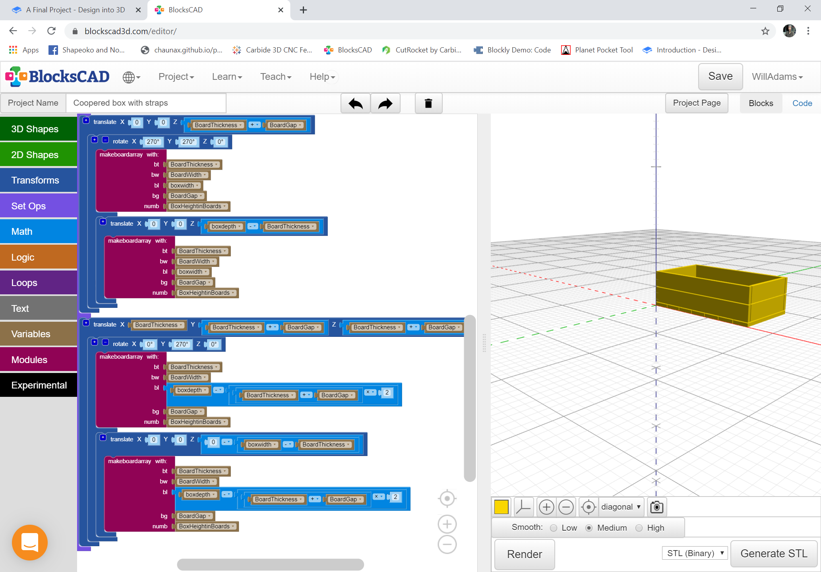This screenshot has height=572, width=821.
Task: Open the first BoardWidth variable dropdown
Action: pos(188,175)
